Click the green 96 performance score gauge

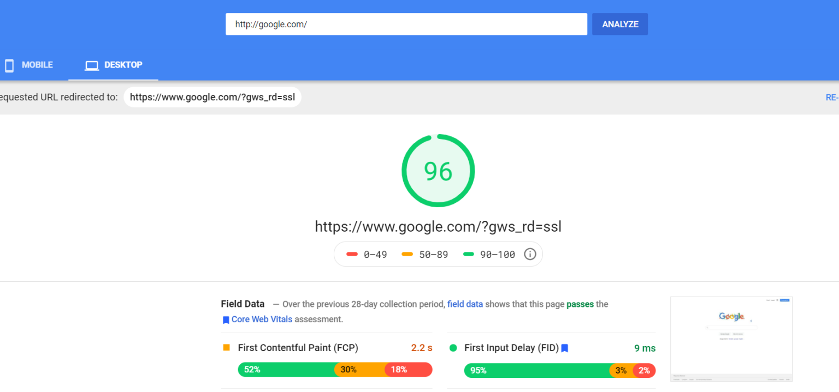point(438,171)
